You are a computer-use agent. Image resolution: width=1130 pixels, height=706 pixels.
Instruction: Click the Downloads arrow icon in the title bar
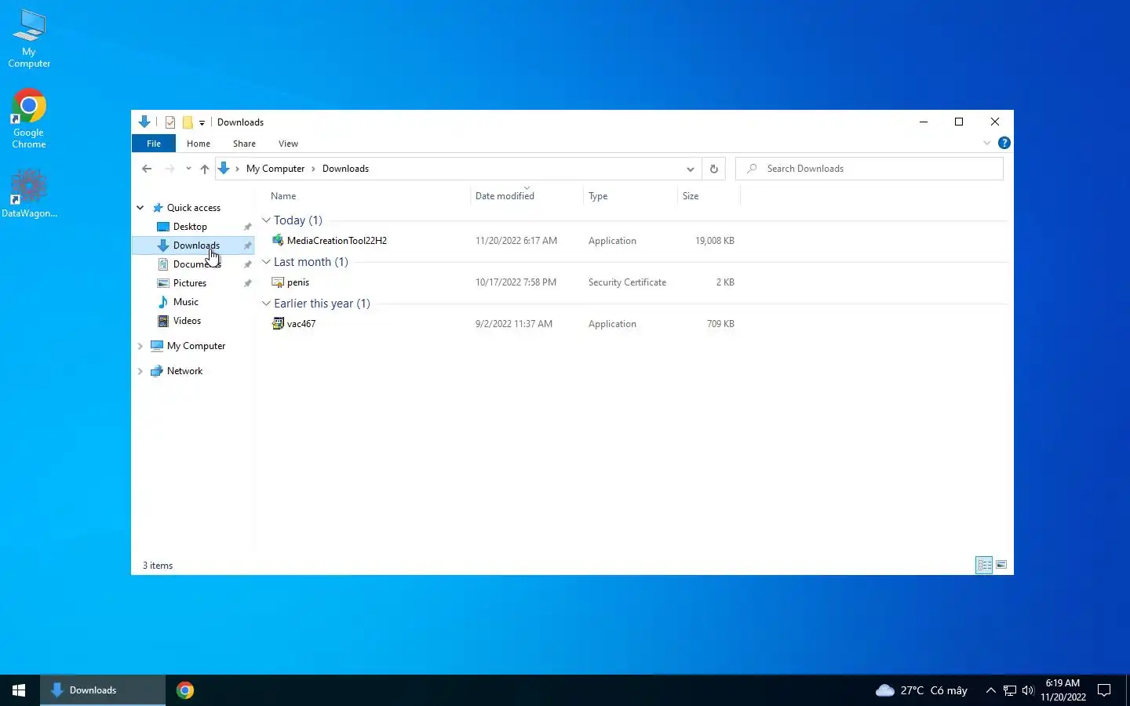pyautogui.click(x=144, y=122)
